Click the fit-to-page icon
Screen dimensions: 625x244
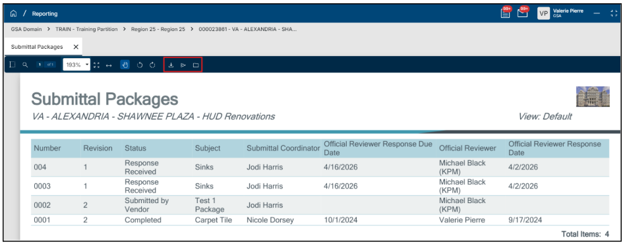96,65
